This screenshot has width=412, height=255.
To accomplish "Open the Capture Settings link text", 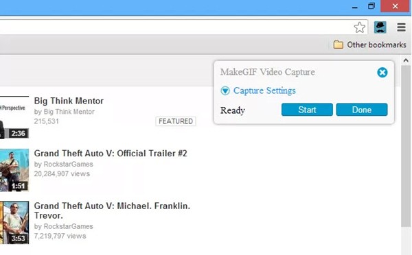I will click(264, 90).
